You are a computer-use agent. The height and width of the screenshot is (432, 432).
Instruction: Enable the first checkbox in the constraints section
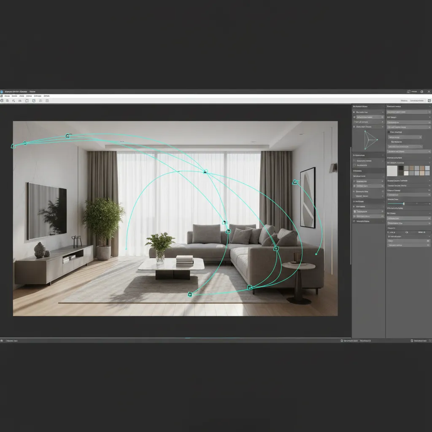click(354, 161)
